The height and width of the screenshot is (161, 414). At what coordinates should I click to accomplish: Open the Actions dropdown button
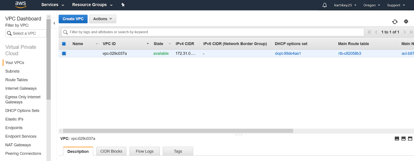pos(103,19)
